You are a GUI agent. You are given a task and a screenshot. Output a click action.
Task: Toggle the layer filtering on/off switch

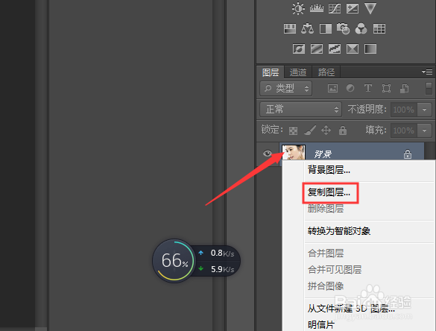[429, 89]
